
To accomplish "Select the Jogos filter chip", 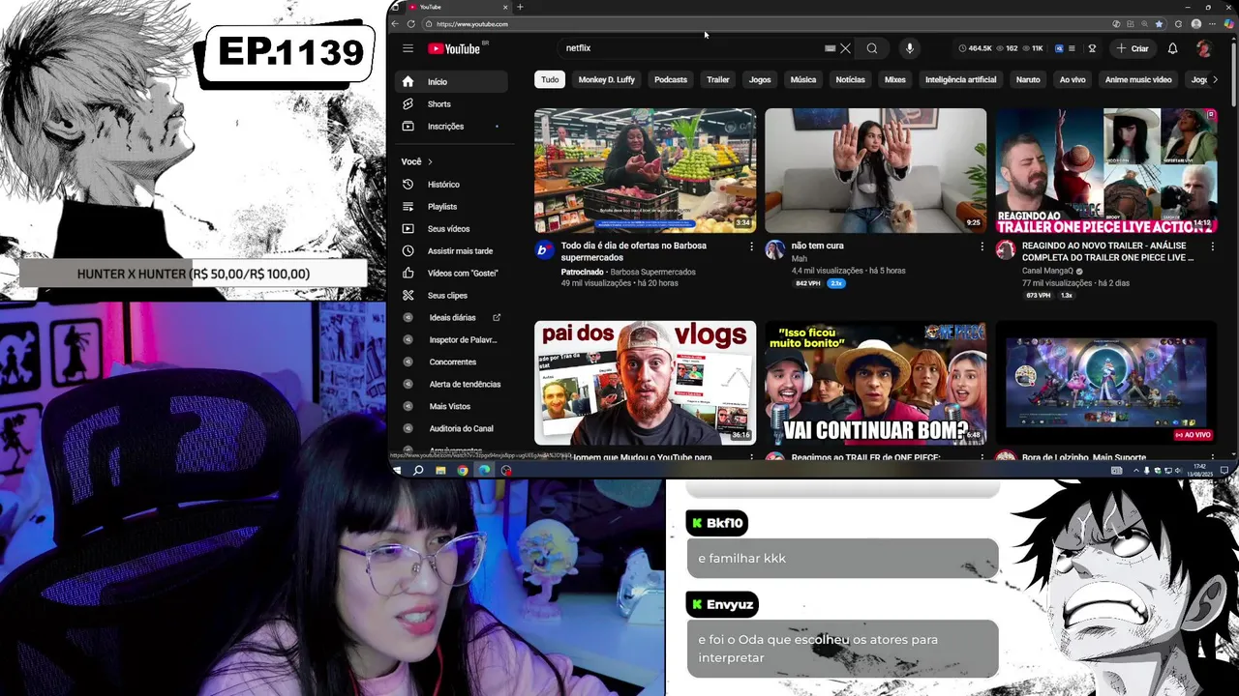I will point(760,80).
